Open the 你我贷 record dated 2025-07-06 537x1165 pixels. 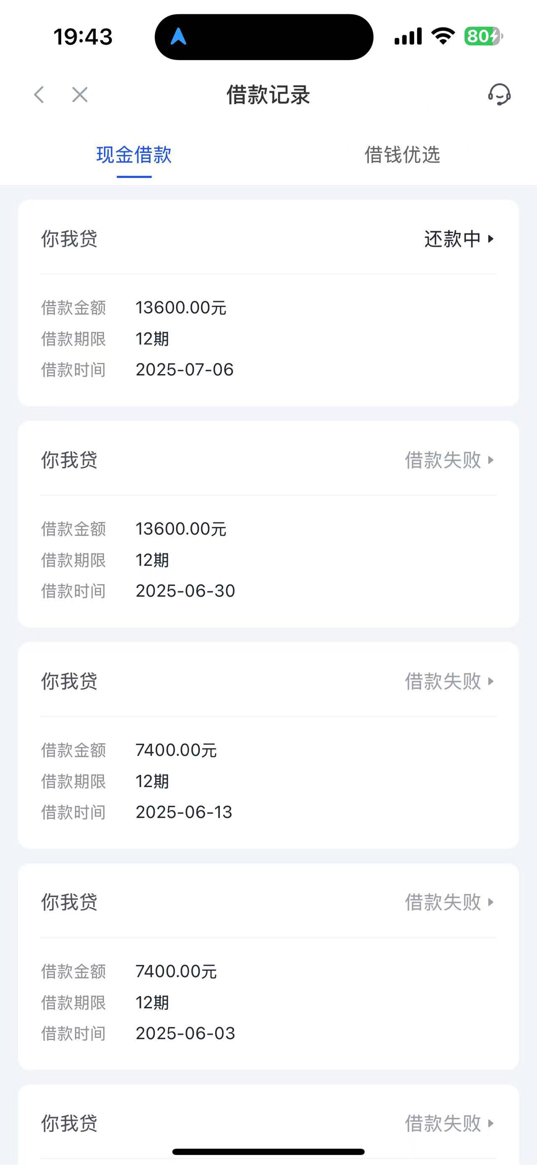[x=268, y=303]
